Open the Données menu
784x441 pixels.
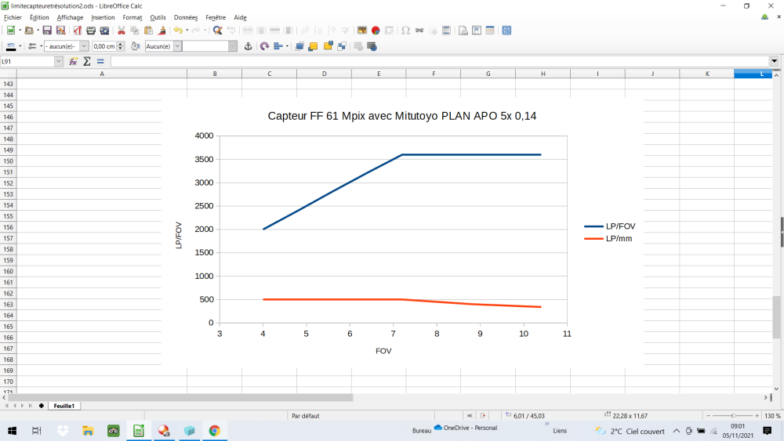186,17
